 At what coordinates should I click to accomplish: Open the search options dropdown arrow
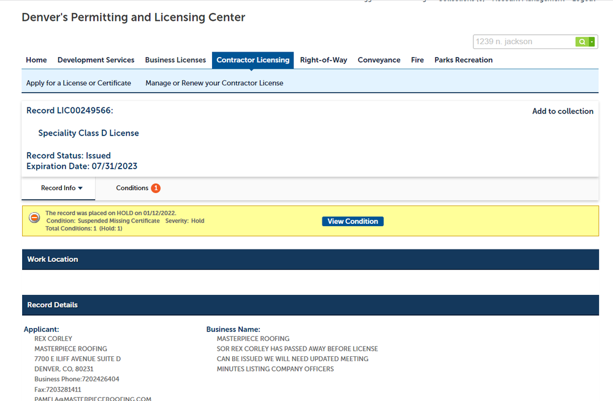[x=592, y=42]
